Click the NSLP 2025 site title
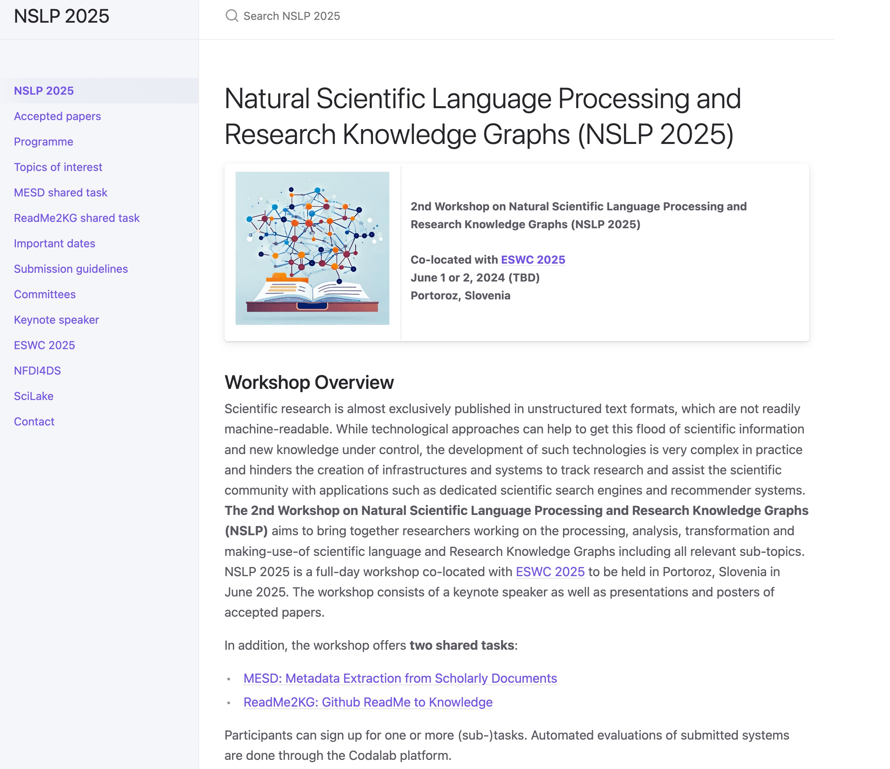The image size is (890, 769). pos(62,16)
